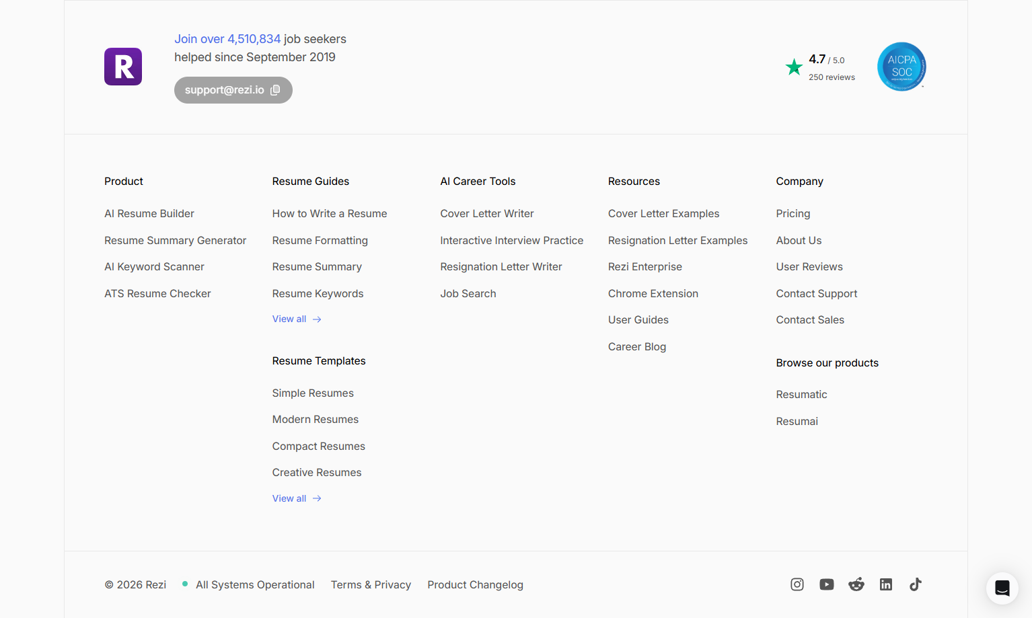The image size is (1032, 618).
Task: Visit Rezi's Reddit community
Action: 856,584
